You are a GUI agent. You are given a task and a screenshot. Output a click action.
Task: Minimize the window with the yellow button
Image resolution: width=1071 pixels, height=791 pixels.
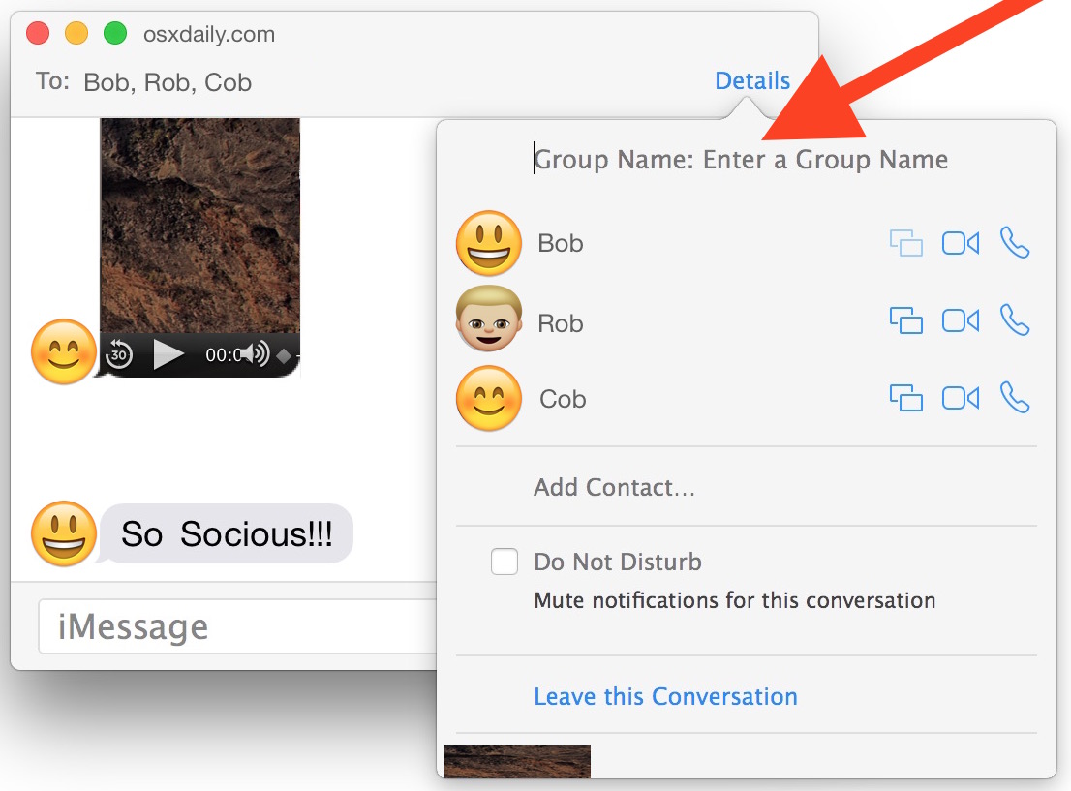click(76, 33)
